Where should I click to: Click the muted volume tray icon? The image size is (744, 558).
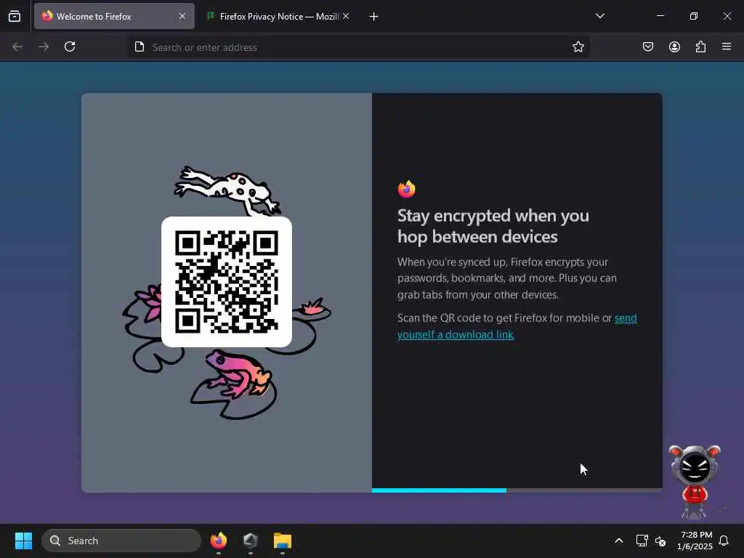click(660, 541)
